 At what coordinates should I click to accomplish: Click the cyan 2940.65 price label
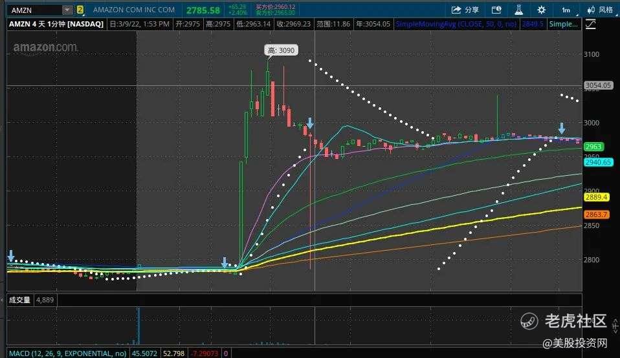point(598,162)
